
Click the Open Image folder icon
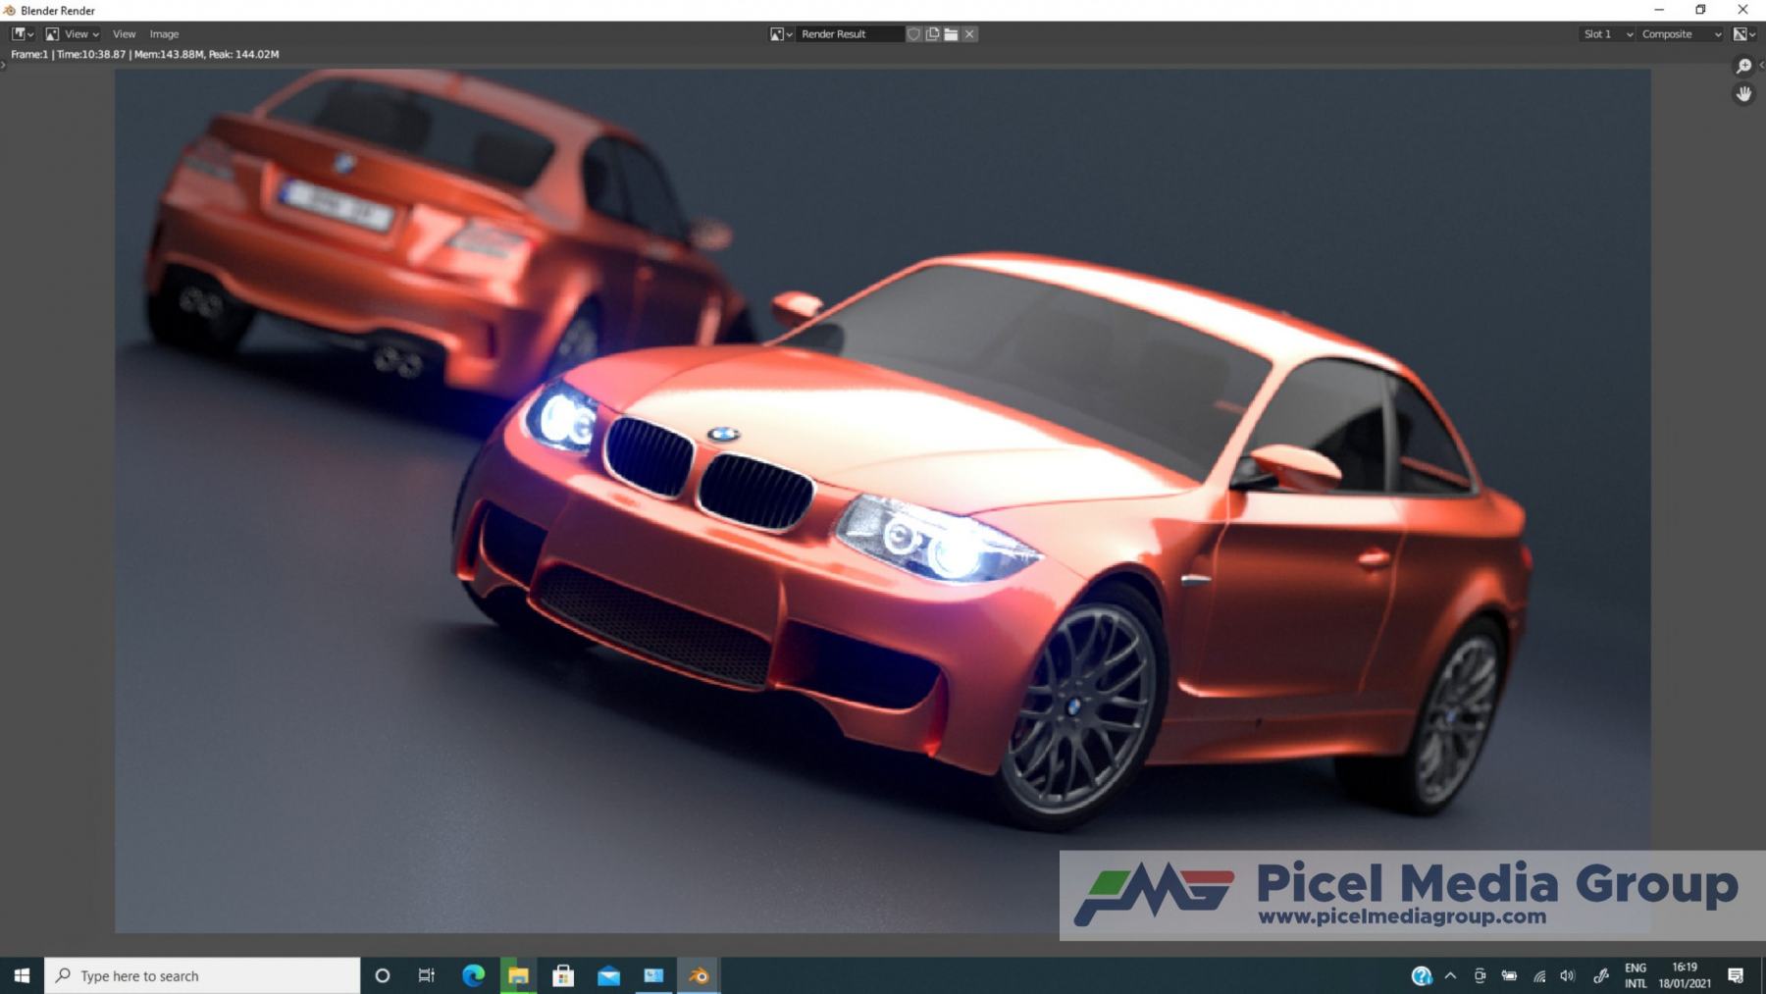point(951,34)
